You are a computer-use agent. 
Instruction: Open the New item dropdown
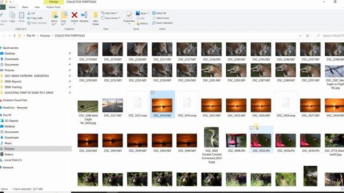110,13
